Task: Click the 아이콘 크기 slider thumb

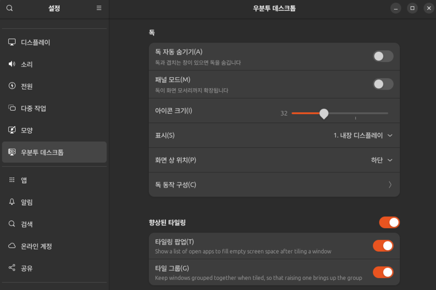Action: (324, 114)
